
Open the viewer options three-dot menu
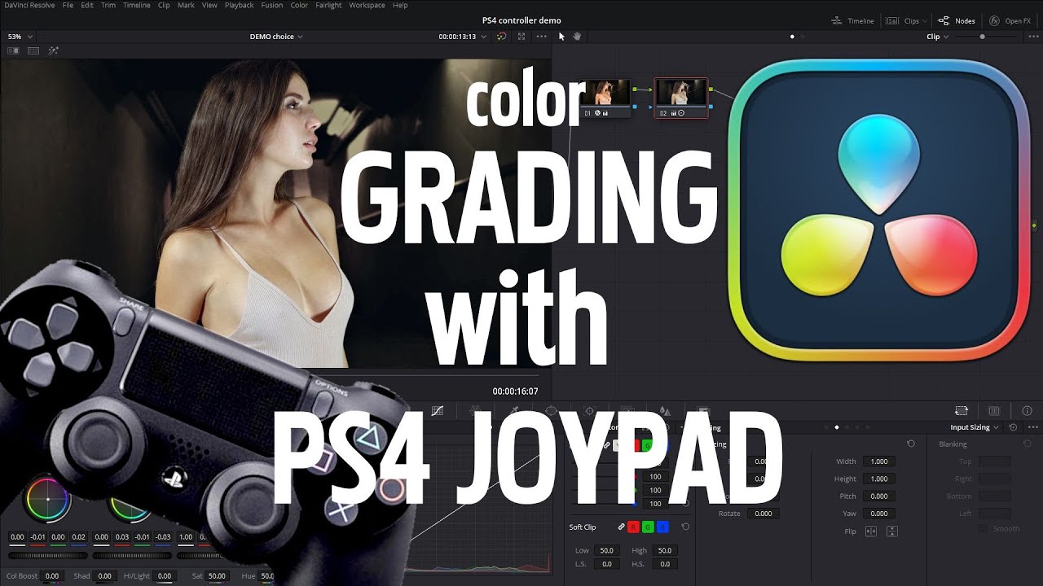click(x=542, y=37)
